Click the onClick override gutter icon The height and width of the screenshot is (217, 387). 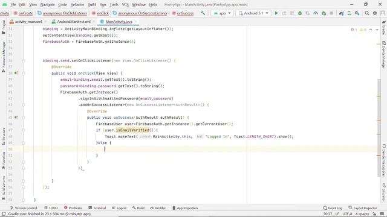[16, 73]
